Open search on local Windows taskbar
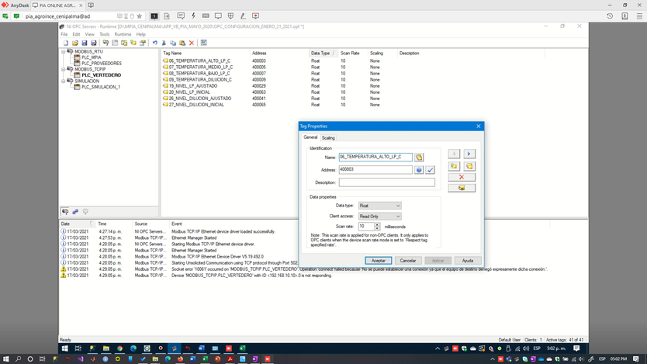This screenshot has width=647, height=364. pos(18,359)
